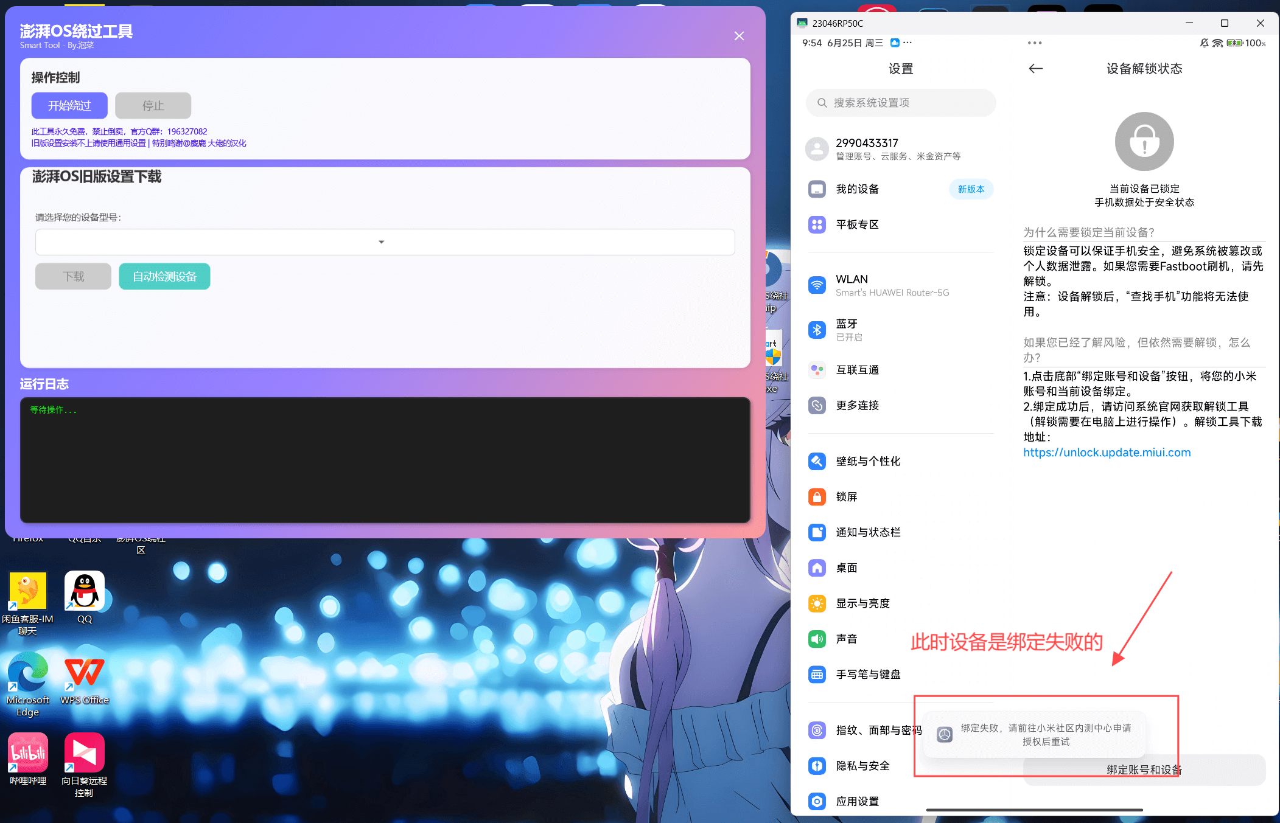Viewport: 1280px width, 823px height.
Task: Open display and brightness sun icon
Action: click(x=817, y=603)
